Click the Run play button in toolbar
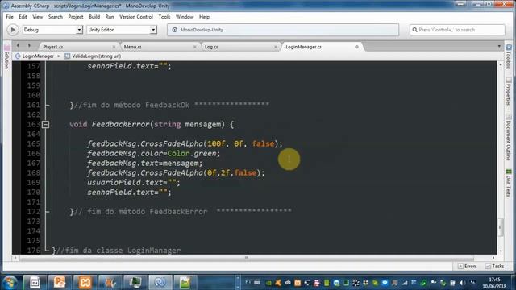This screenshot has width=516, height=290. click(x=13, y=30)
